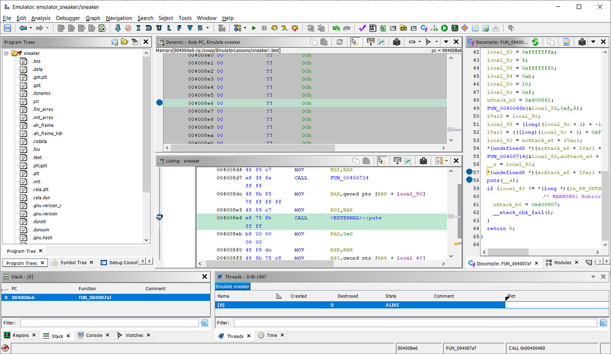The image size is (611, 354).
Task: Print the decompiled code using the printer icon
Action: [582, 41]
